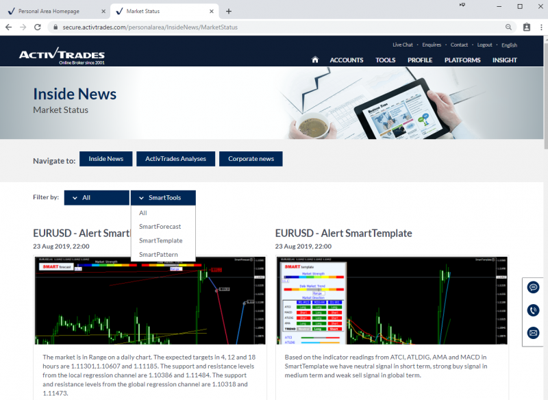548x400 pixels.
Task: Navigate to Inside News button
Action: (106, 159)
